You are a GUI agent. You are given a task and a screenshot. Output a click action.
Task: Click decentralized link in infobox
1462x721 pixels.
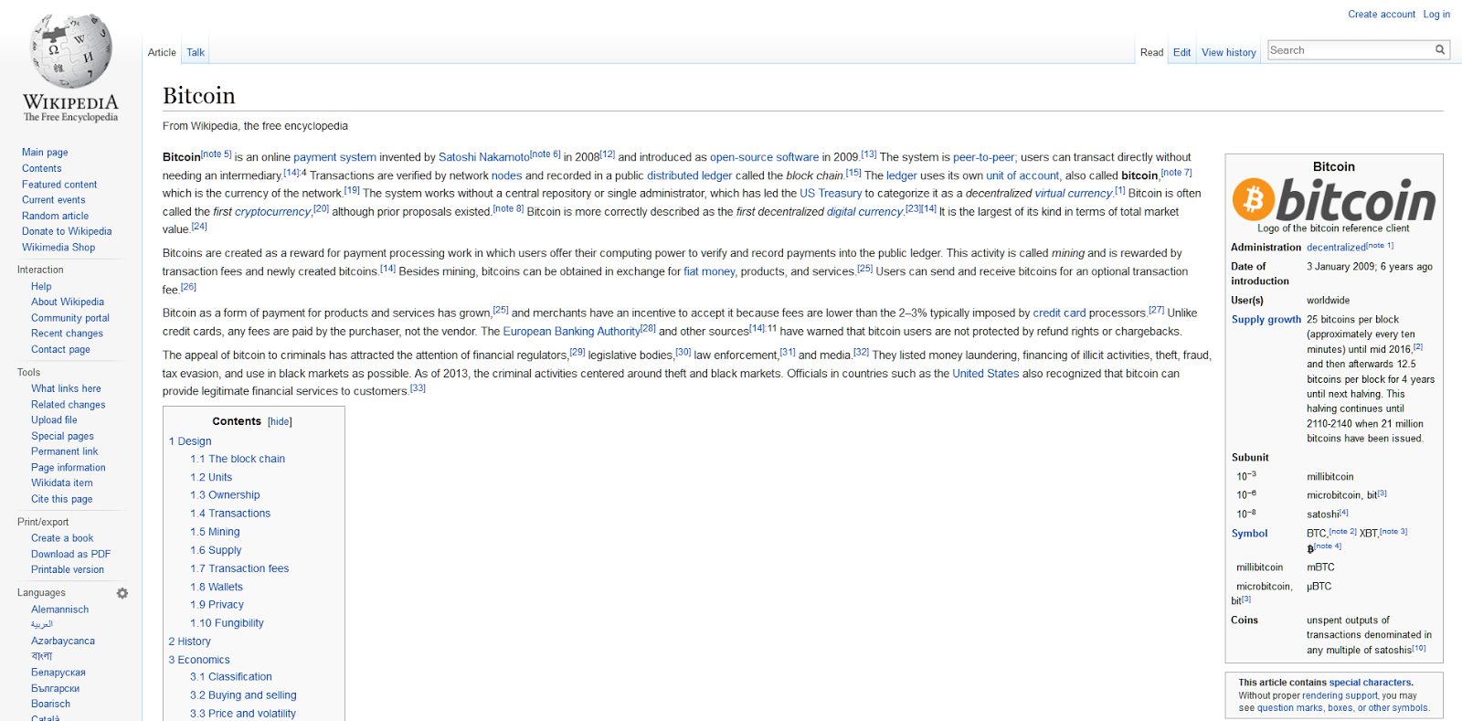point(1336,248)
